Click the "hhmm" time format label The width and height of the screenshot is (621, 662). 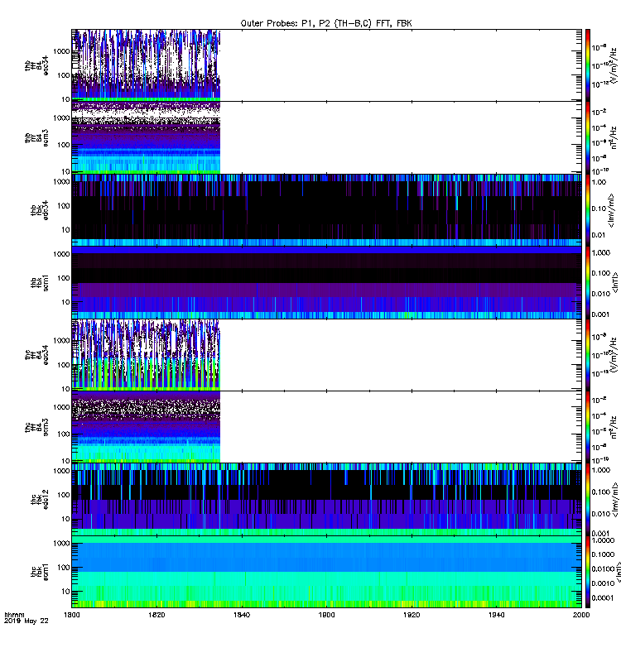pos(14,615)
